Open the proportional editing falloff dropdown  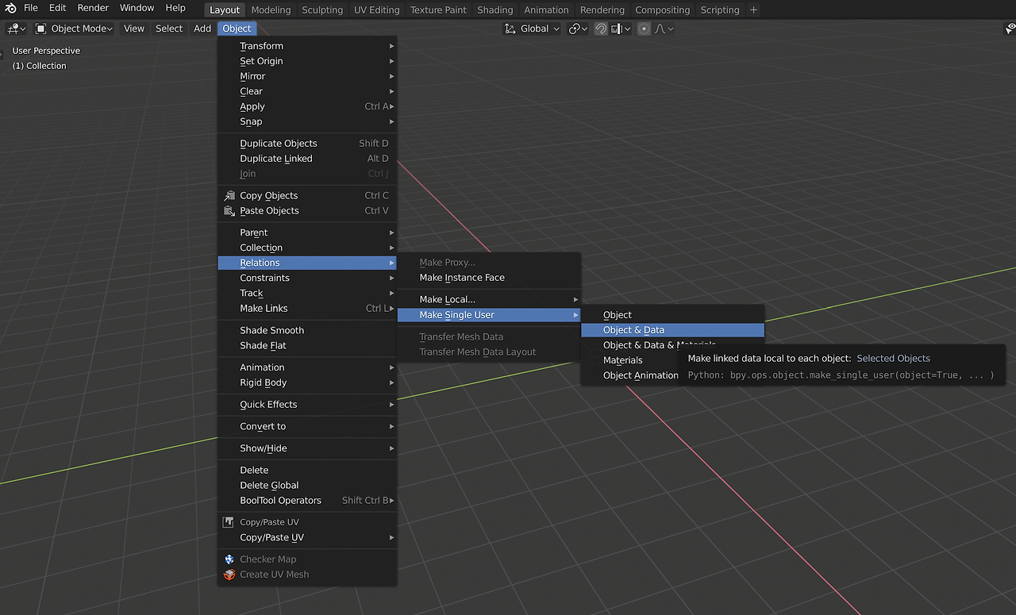[664, 29]
